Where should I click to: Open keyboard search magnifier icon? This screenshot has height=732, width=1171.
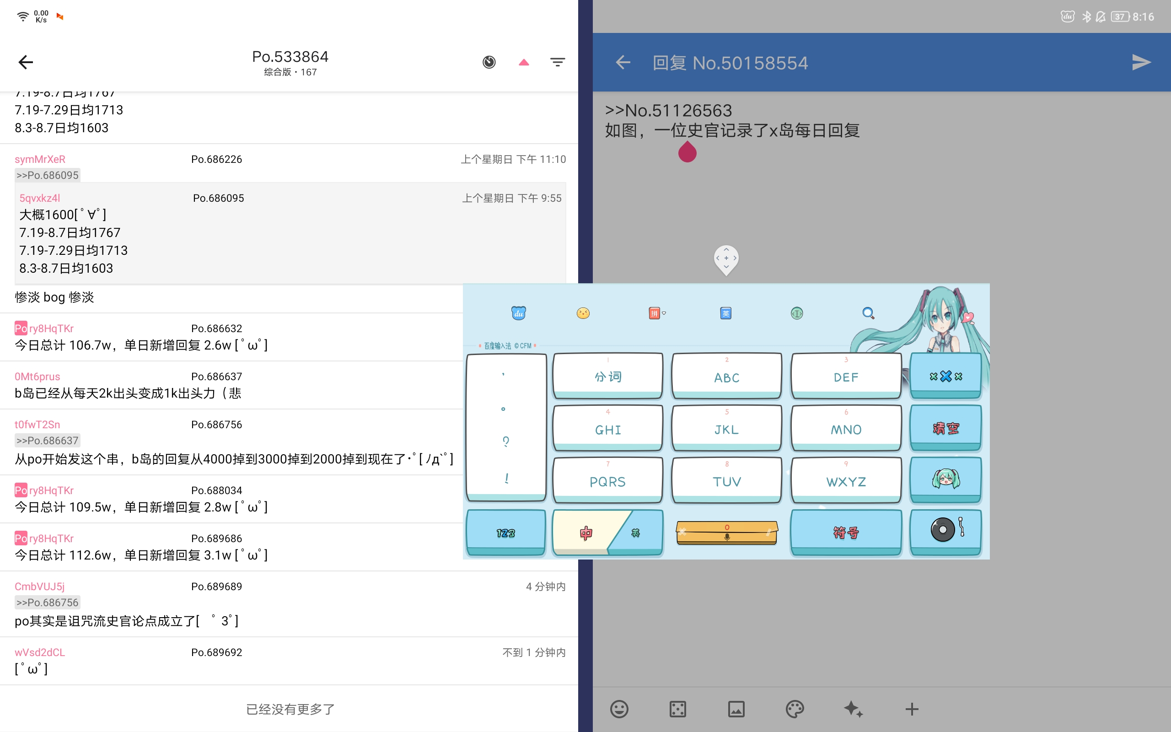(x=868, y=313)
